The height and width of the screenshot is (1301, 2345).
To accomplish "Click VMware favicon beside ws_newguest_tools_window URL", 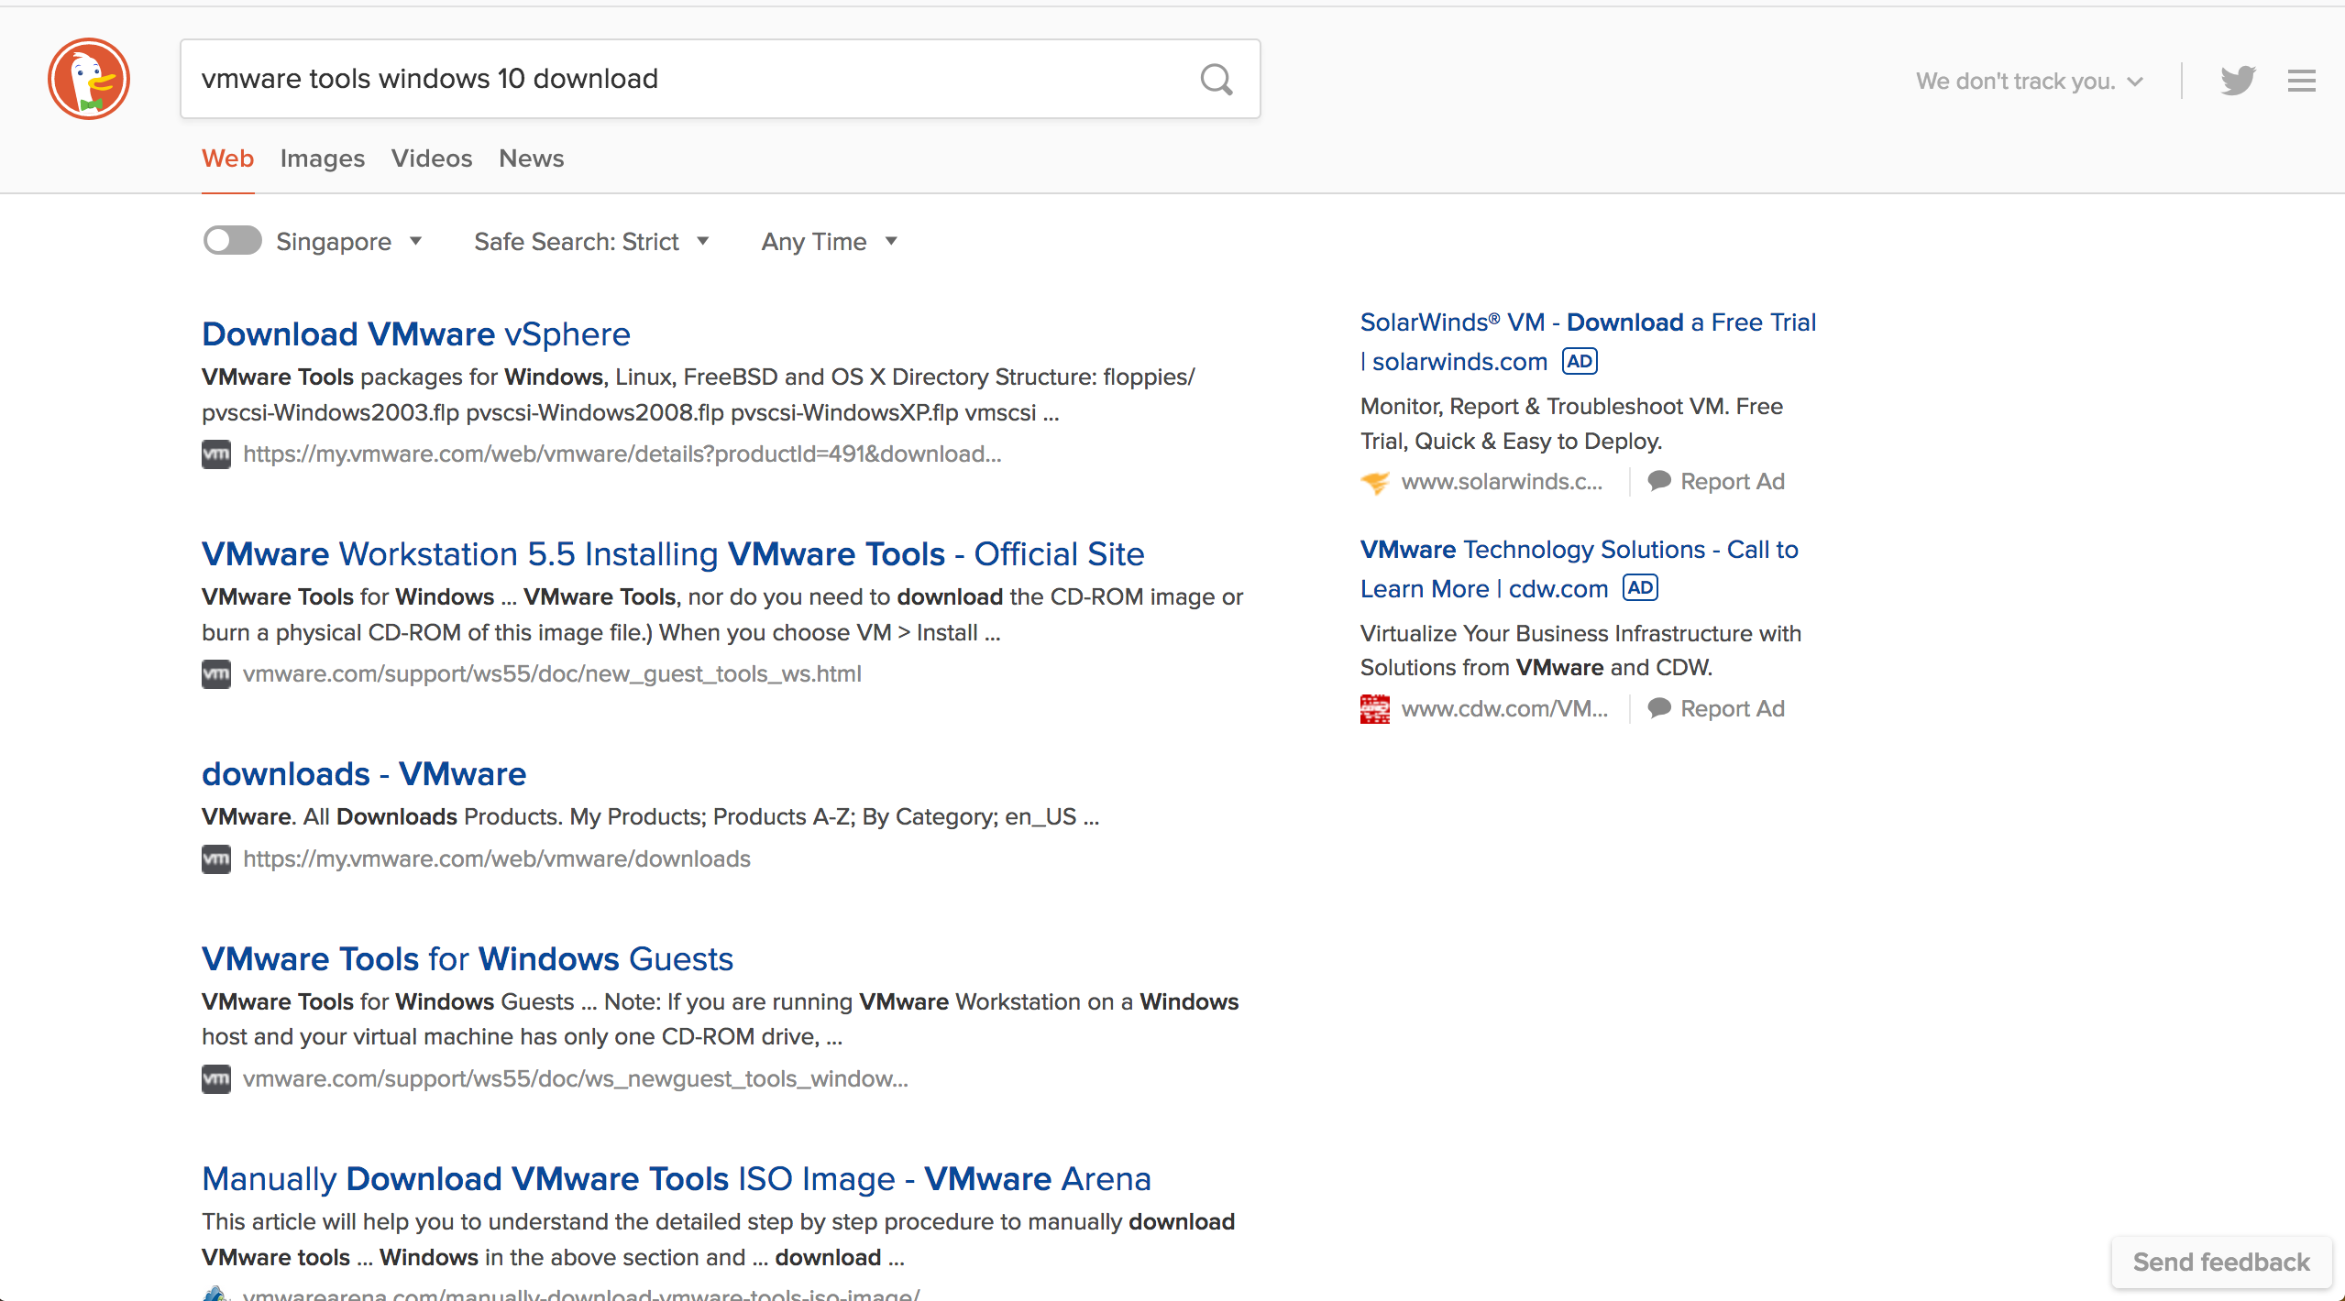I will [x=216, y=1079].
